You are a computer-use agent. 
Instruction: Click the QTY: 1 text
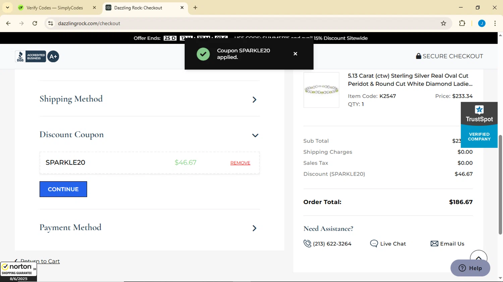click(x=356, y=104)
